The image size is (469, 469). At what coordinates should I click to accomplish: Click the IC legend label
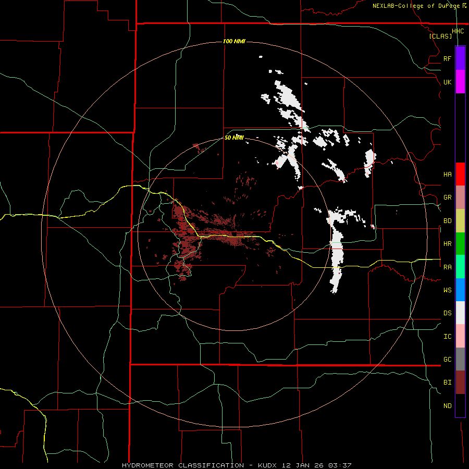point(447,337)
